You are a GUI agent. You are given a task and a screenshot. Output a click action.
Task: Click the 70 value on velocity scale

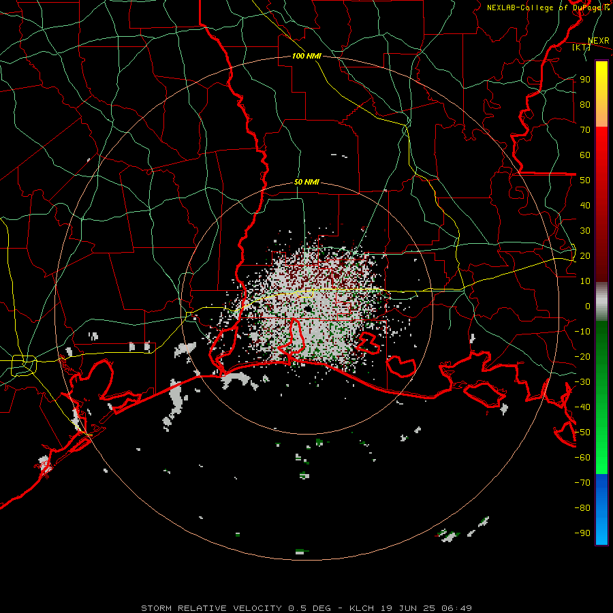coord(585,130)
